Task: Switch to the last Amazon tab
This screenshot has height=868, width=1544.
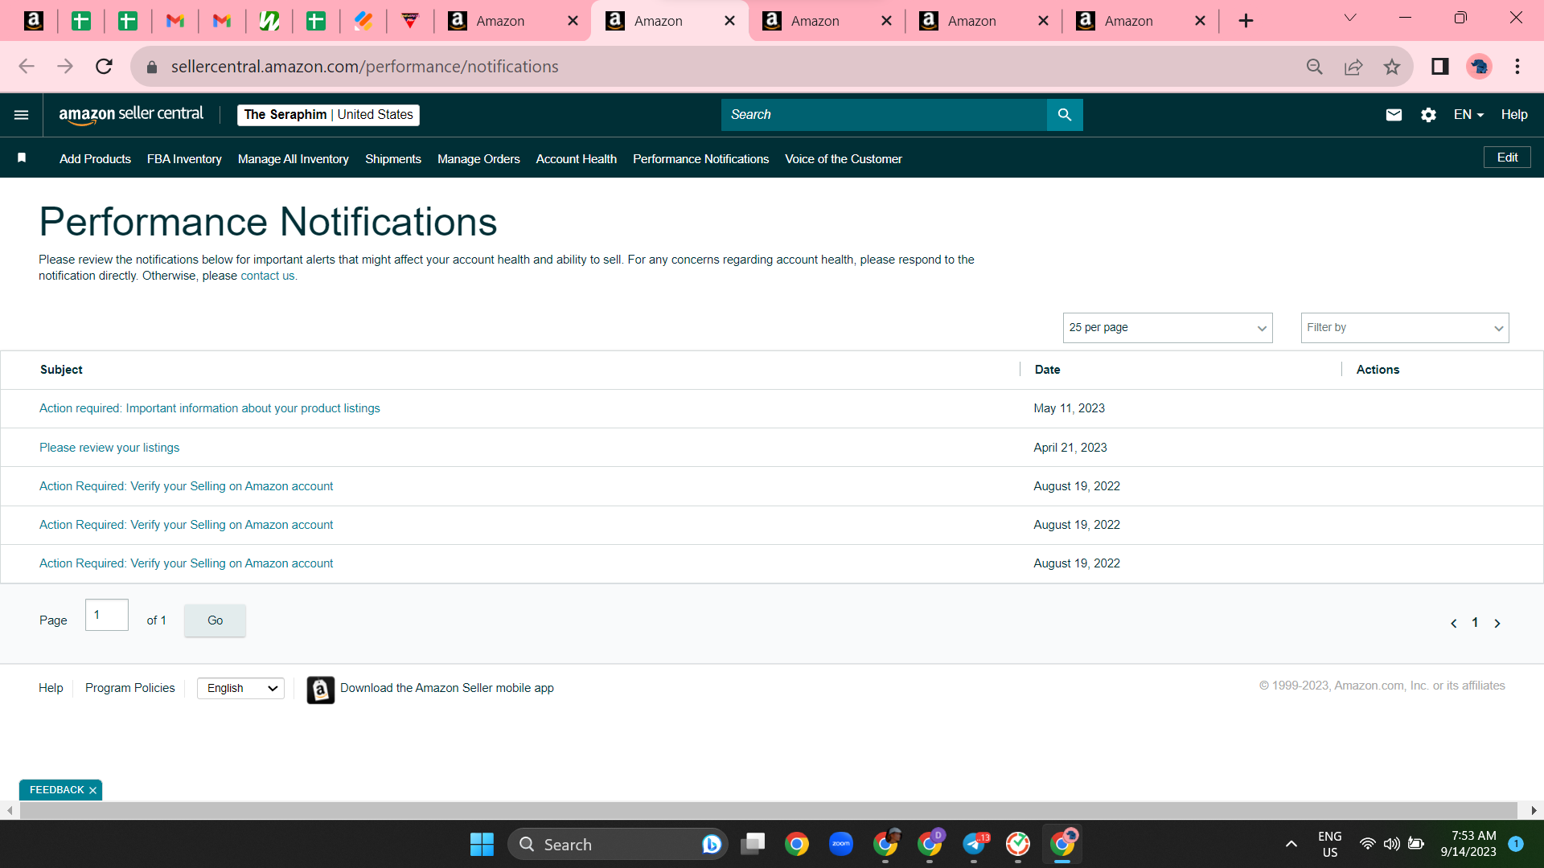Action: (x=1140, y=21)
